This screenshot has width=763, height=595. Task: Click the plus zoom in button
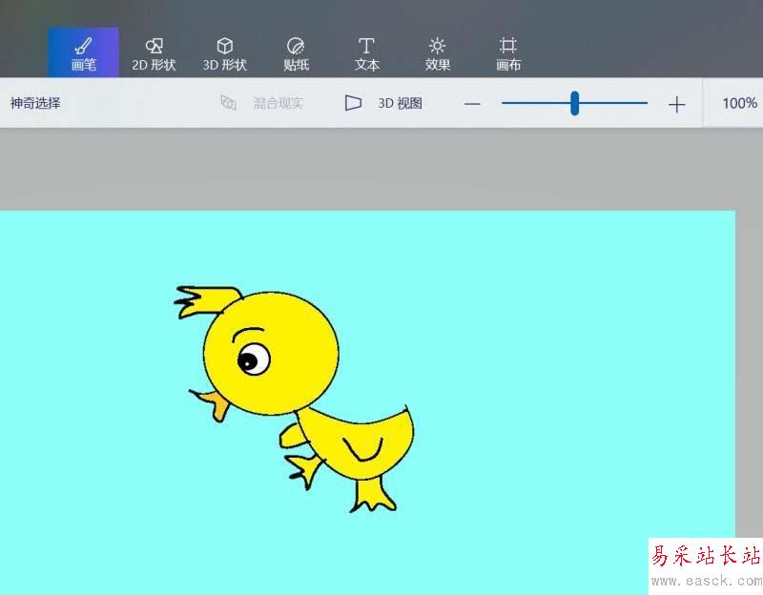[676, 104]
